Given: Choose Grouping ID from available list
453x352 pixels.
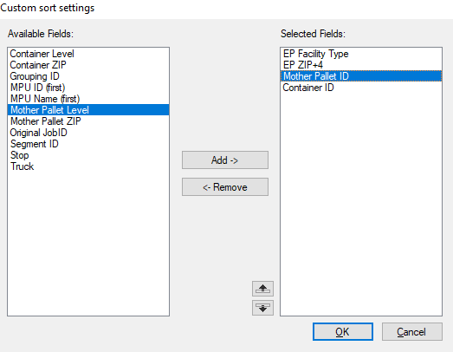Looking at the screenshot, I should (88, 76).
